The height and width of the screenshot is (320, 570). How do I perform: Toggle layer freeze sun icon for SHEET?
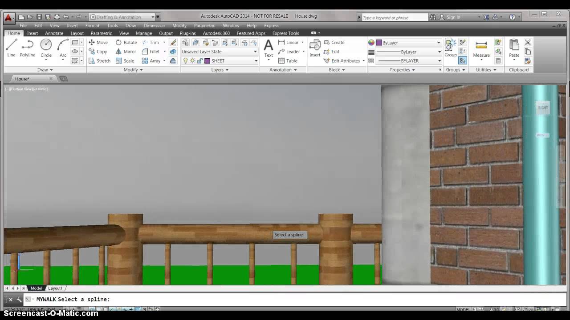[193, 61]
